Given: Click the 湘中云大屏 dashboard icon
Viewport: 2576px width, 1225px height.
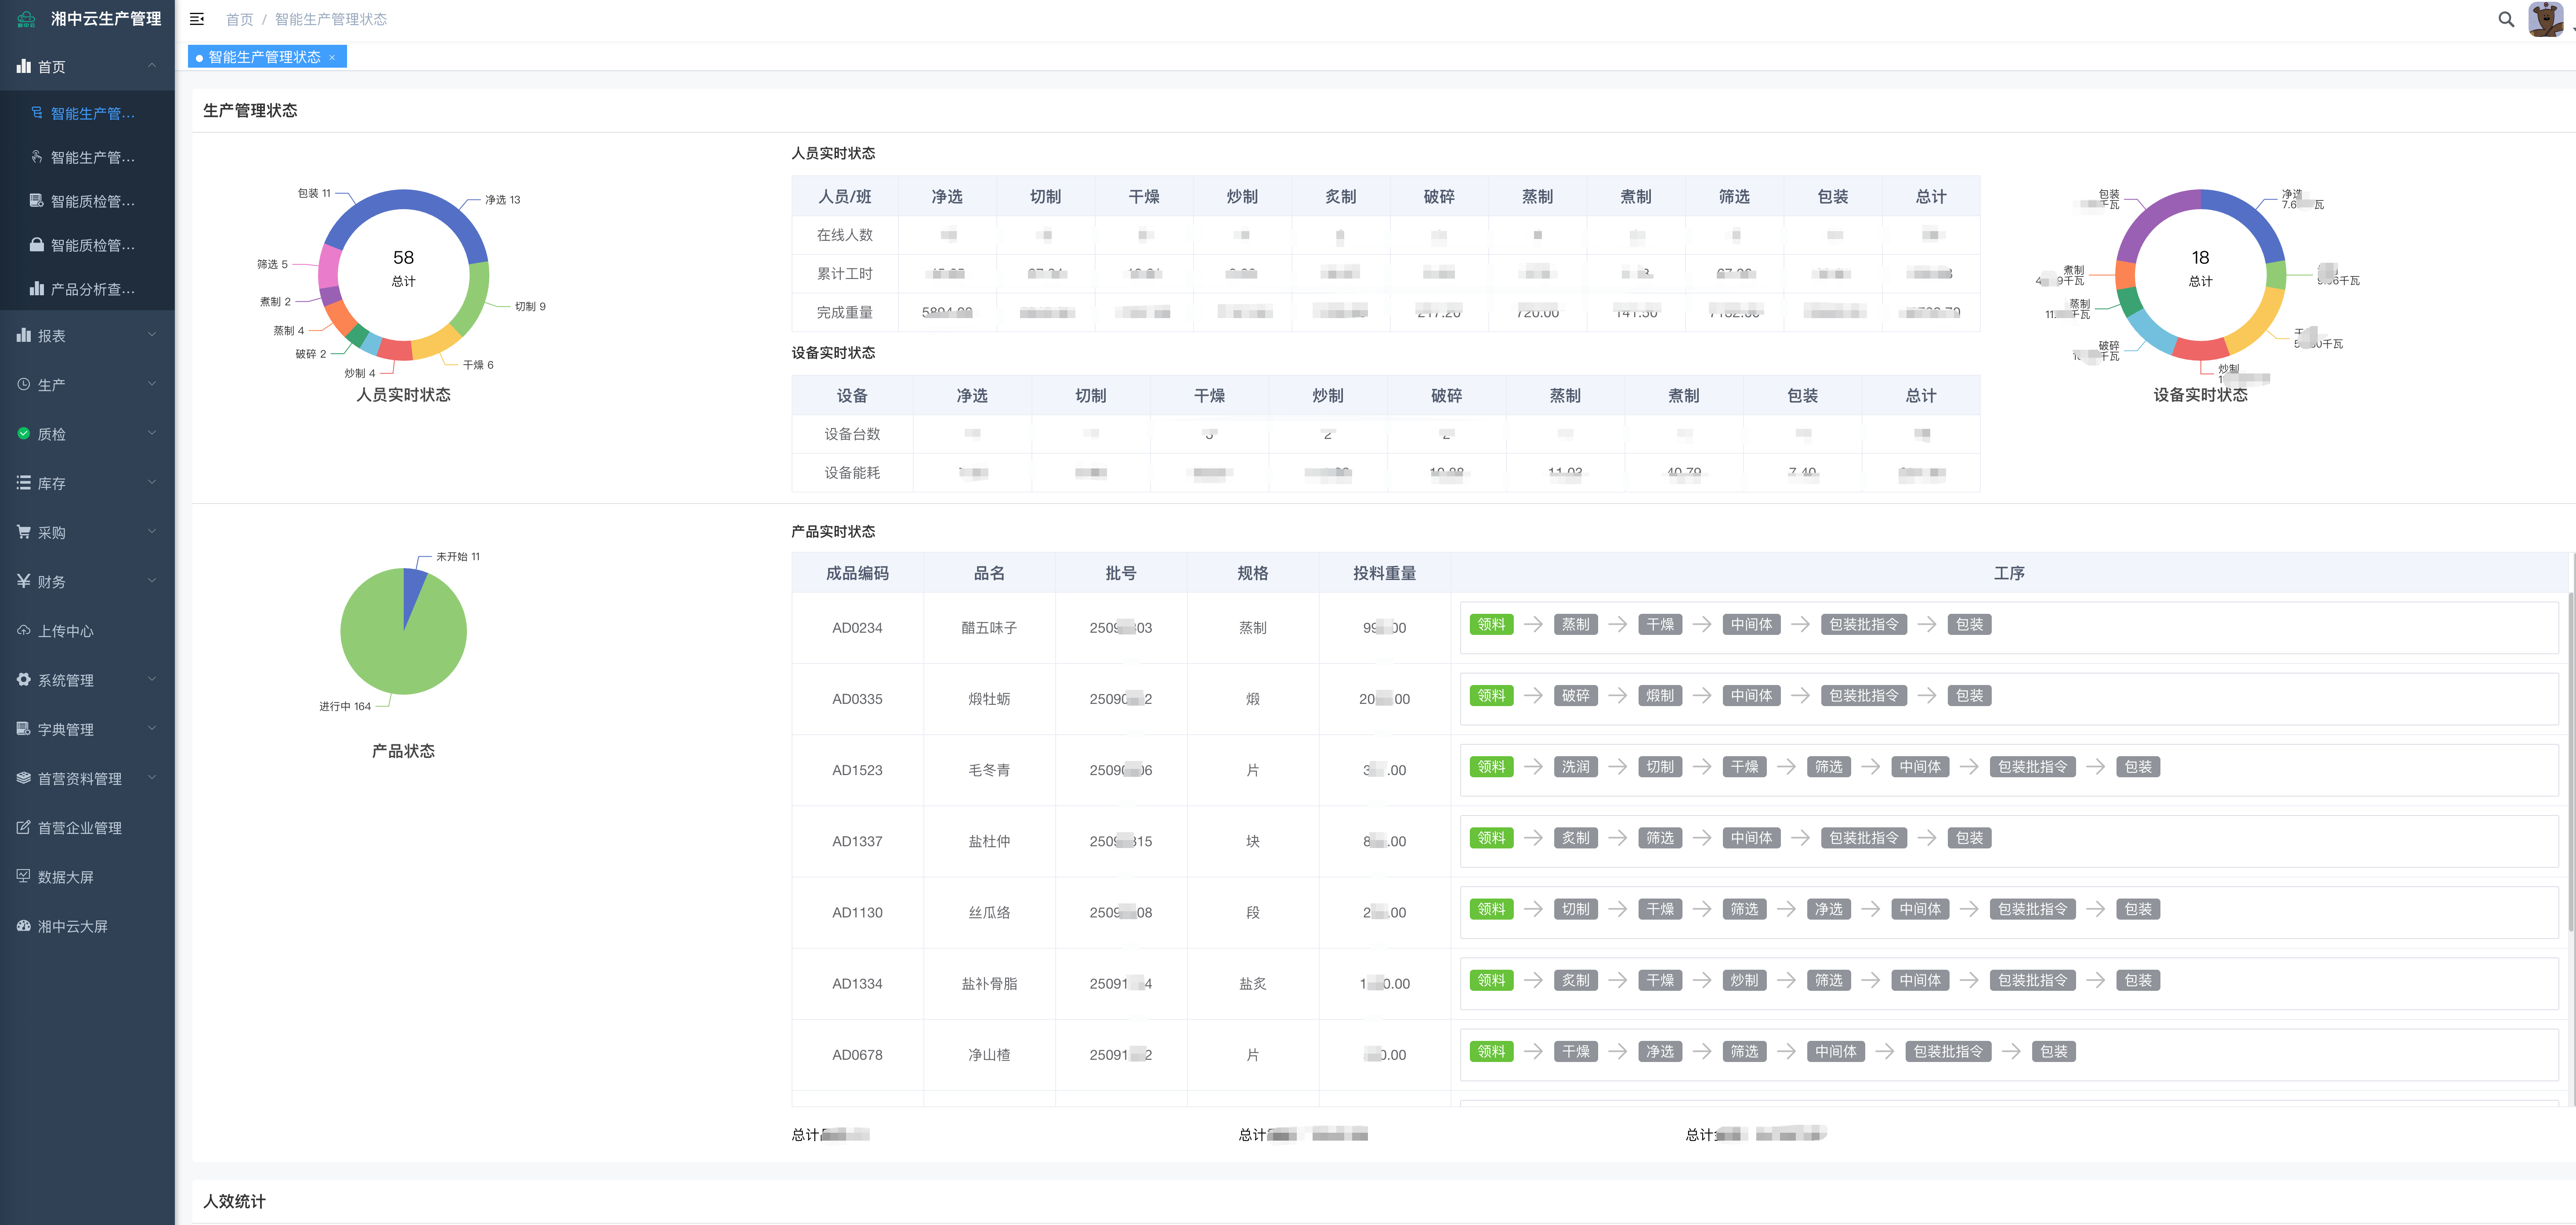Looking at the screenshot, I should point(24,926).
